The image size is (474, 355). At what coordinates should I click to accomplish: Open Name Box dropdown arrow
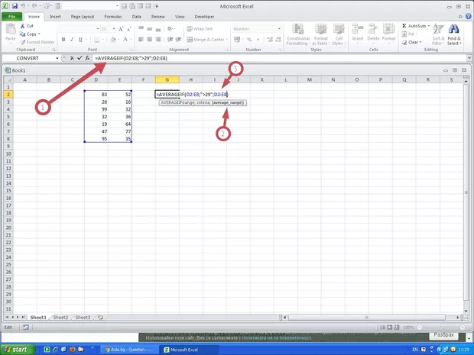(x=57, y=58)
